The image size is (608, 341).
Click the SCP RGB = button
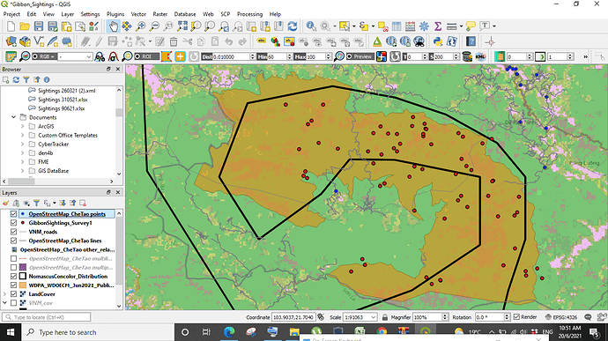(x=44, y=56)
